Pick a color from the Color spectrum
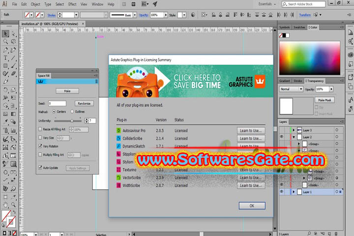This screenshot has width=354, height=236. (x=310, y=58)
